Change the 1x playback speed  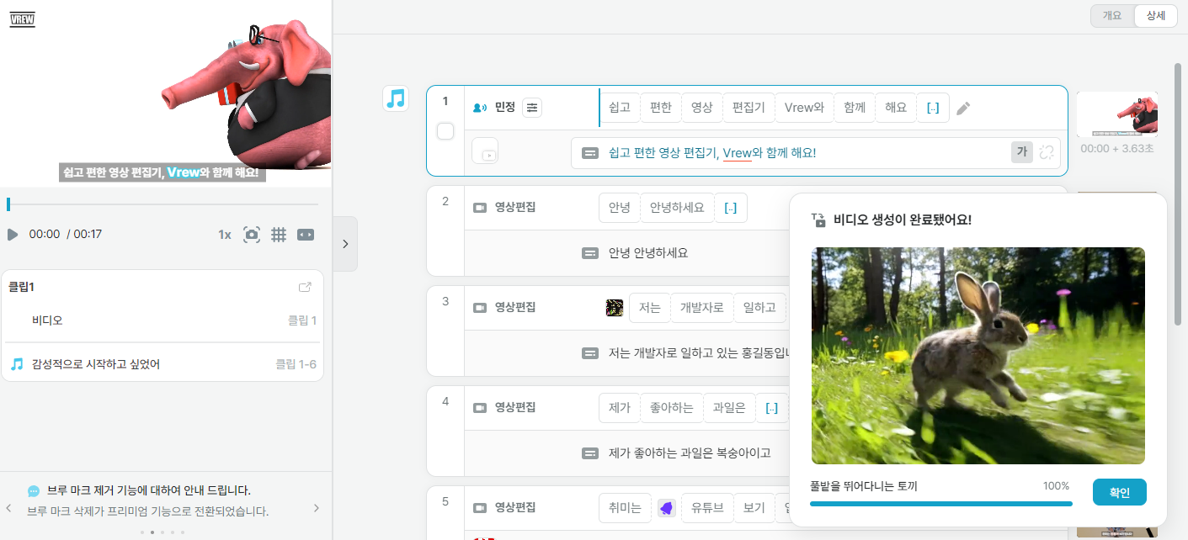coord(225,235)
